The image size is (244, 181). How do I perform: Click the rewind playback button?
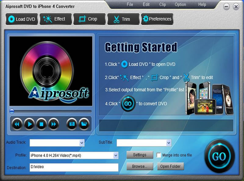click(17, 124)
